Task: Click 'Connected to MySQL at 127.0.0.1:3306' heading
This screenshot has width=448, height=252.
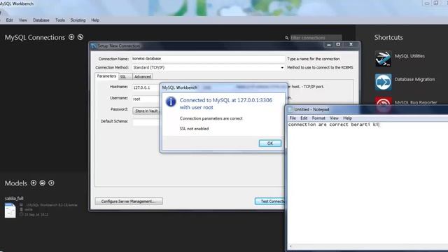Action: click(x=225, y=100)
